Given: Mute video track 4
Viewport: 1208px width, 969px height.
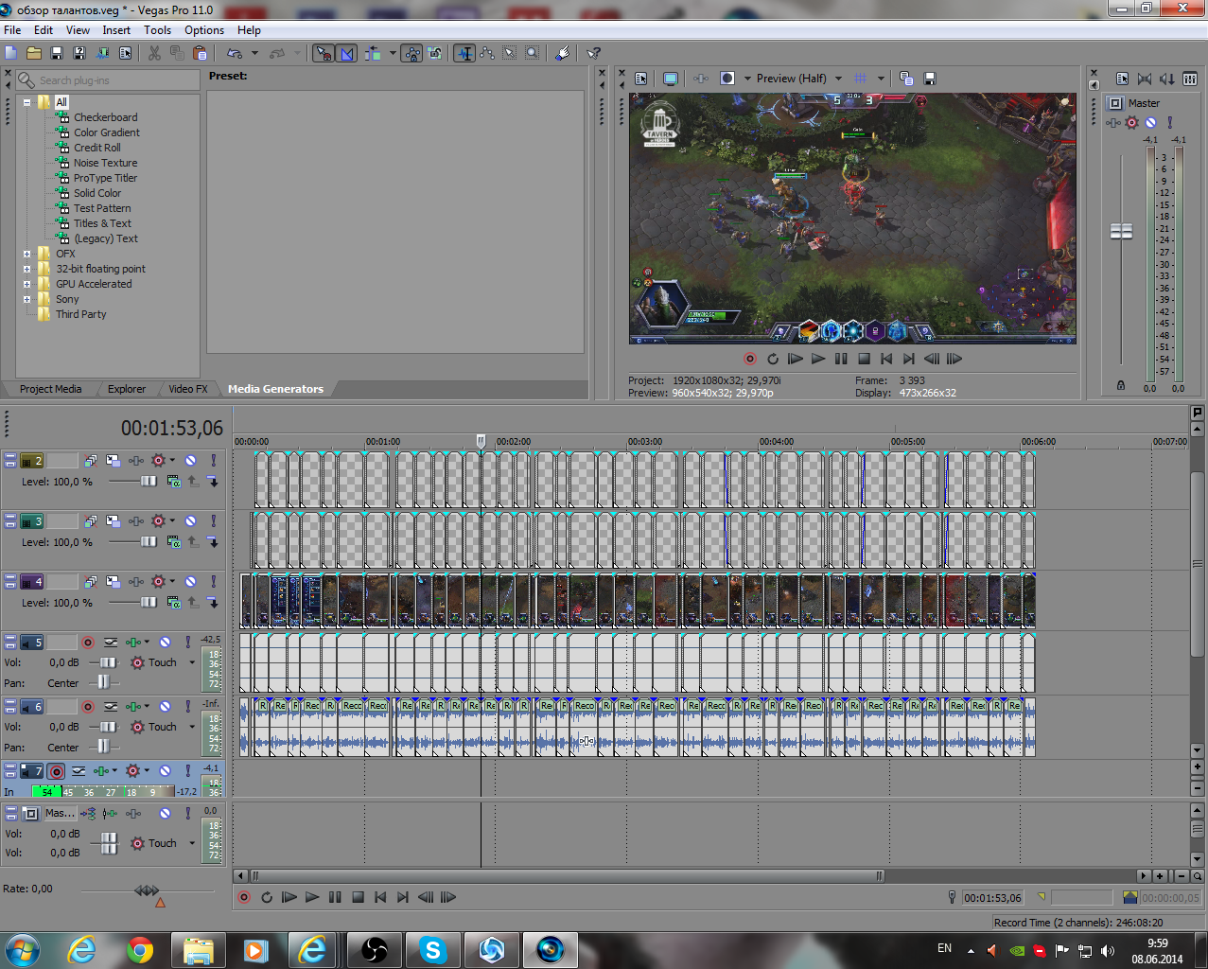Looking at the screenshot, I should tap(190, 582).
